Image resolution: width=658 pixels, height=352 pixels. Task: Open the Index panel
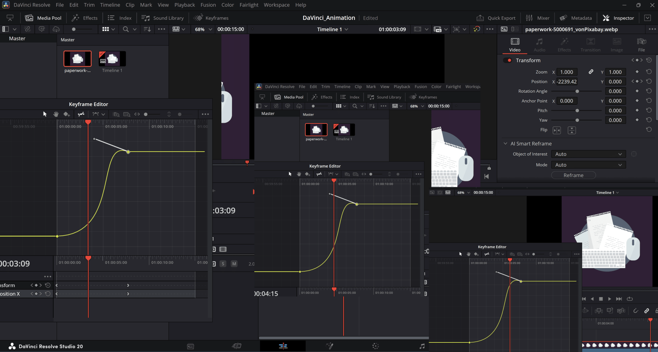coord(119,18)
